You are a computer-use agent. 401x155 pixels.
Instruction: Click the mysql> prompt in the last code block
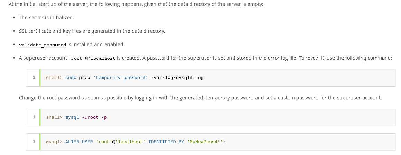(54, 142)
